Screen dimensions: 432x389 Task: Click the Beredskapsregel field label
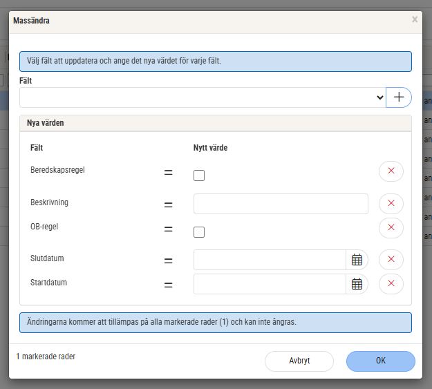pos(57,170)
